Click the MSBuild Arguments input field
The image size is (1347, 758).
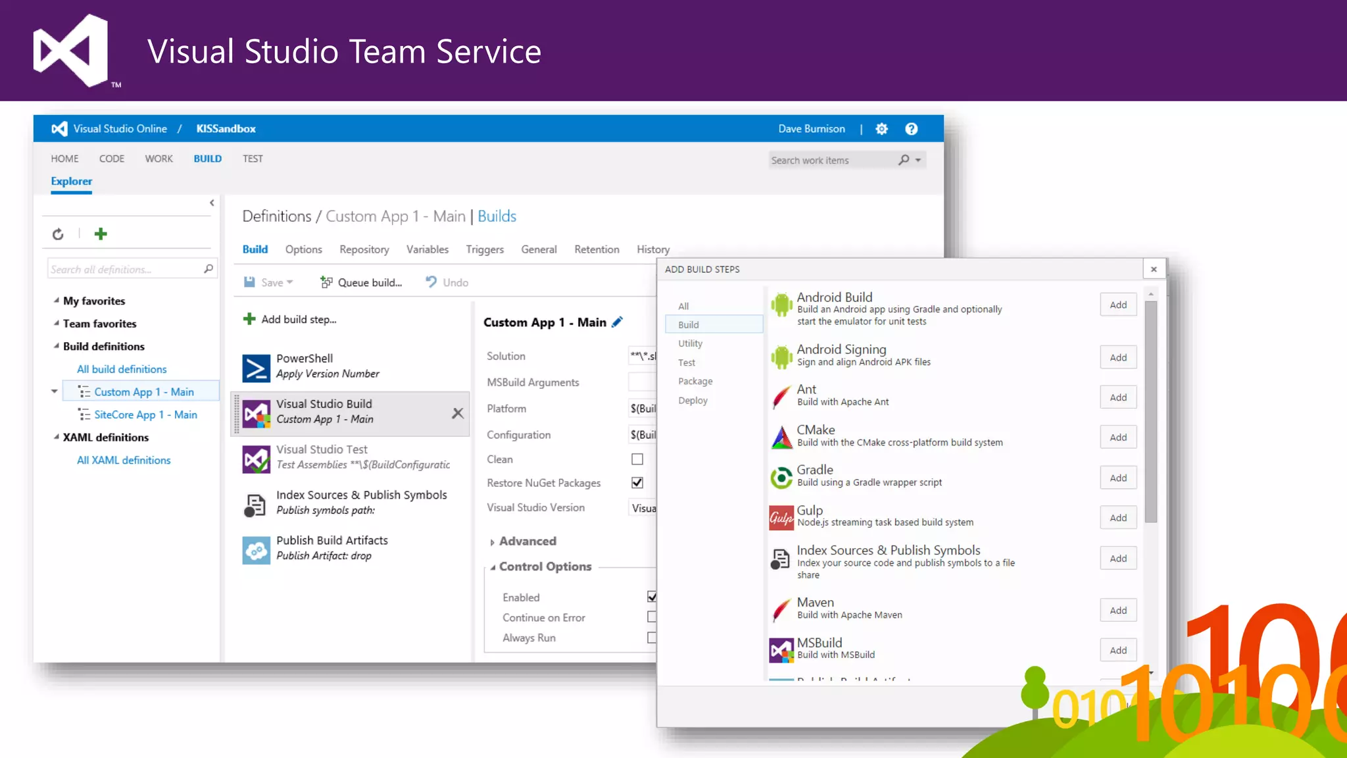642,382
